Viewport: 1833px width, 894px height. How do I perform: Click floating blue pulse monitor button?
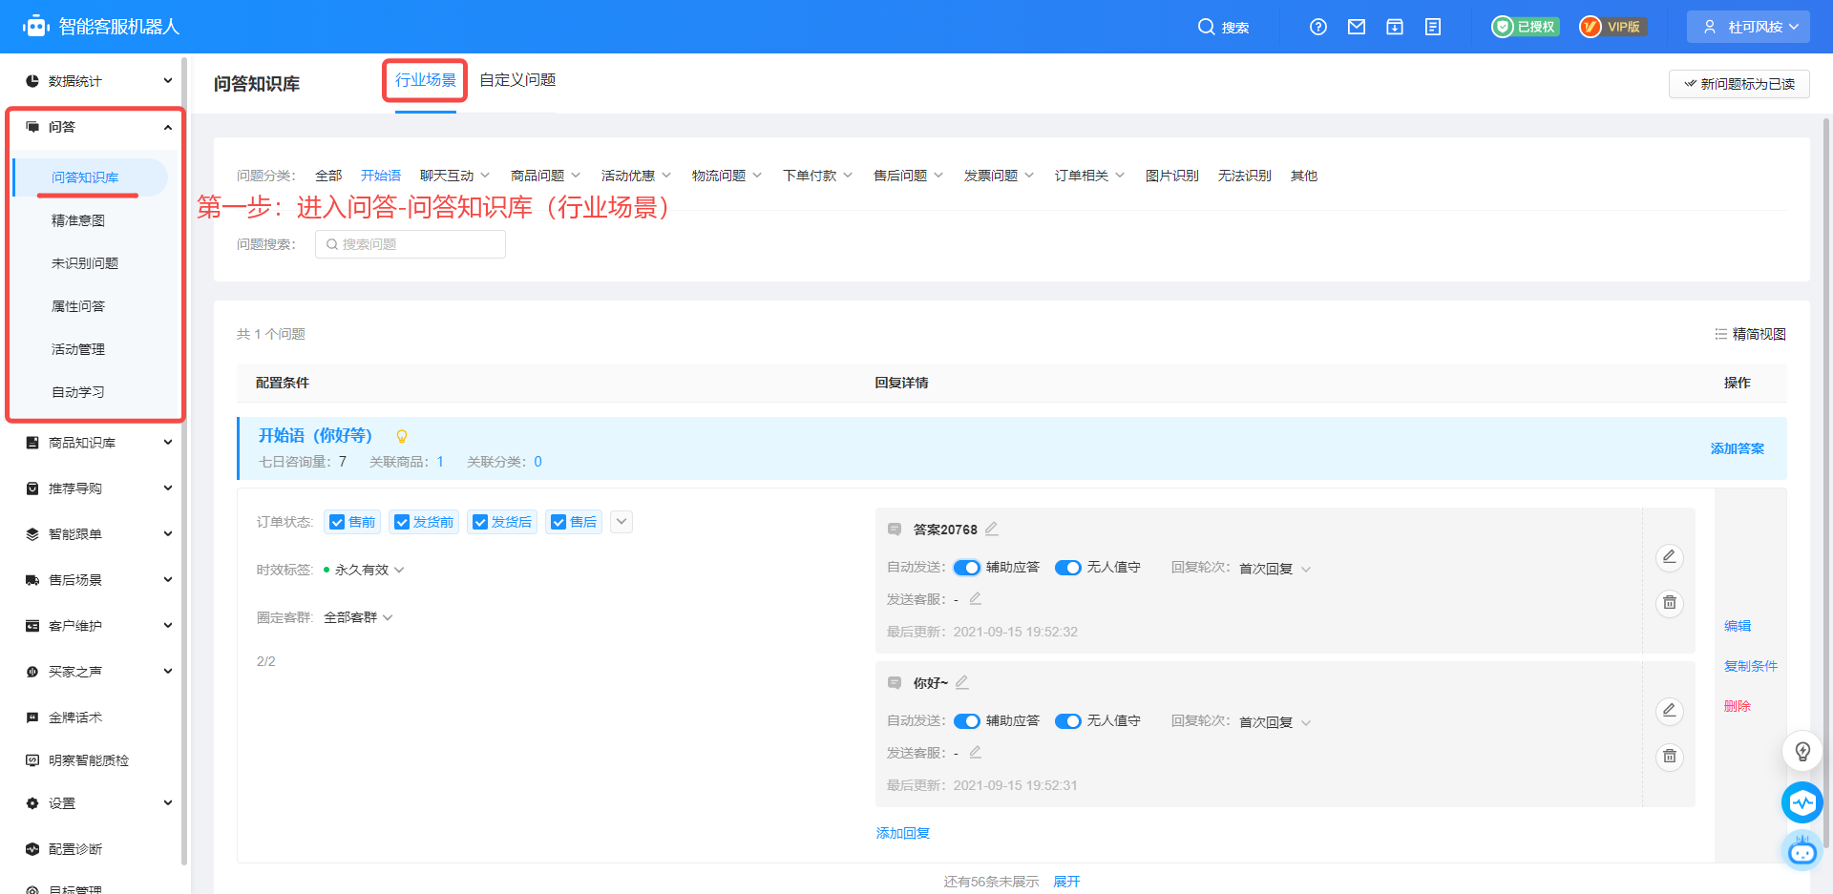coord(1802,802)
